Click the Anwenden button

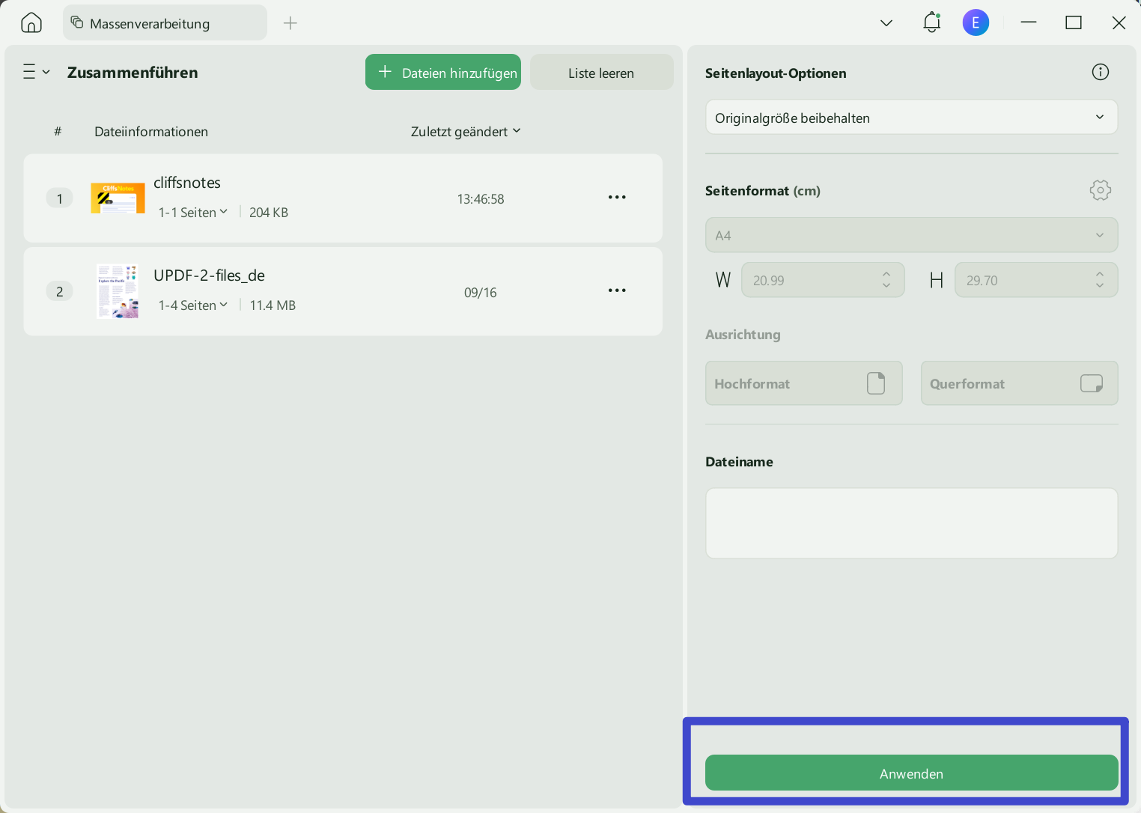pos(911,773)
